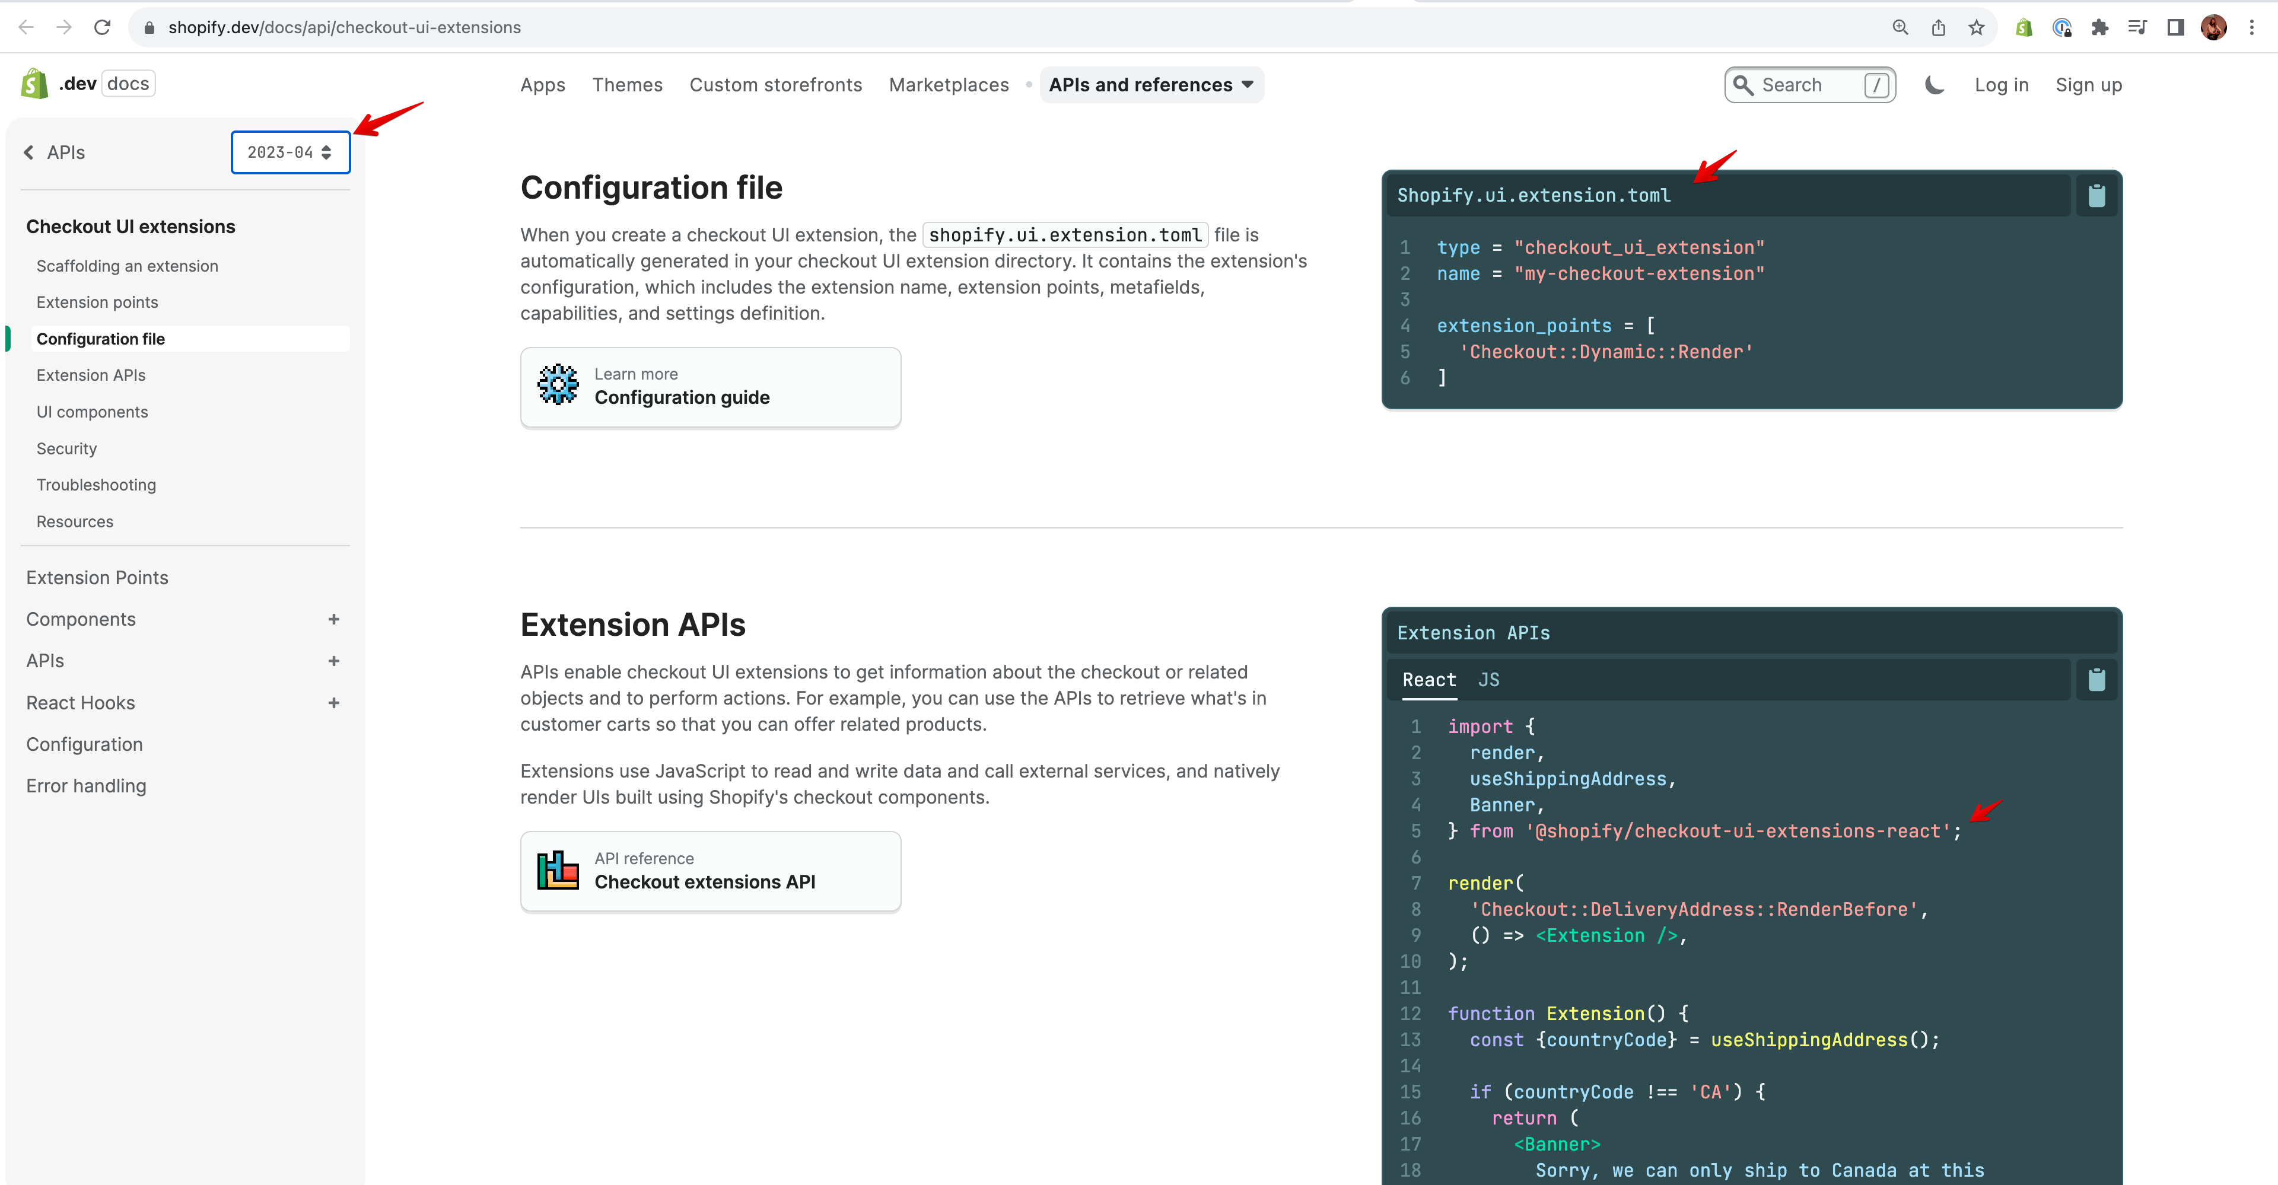Open the Custom storefronts nav item

click(775, 85)
